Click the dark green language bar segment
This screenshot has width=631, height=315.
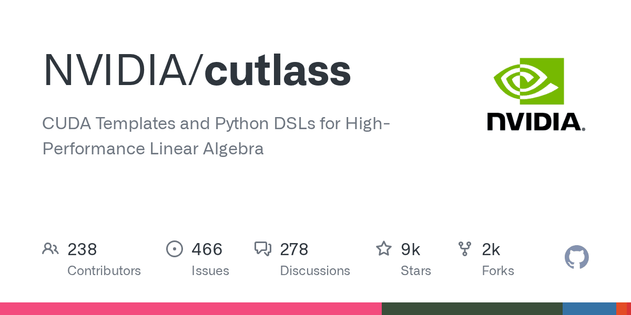[472, 309]
